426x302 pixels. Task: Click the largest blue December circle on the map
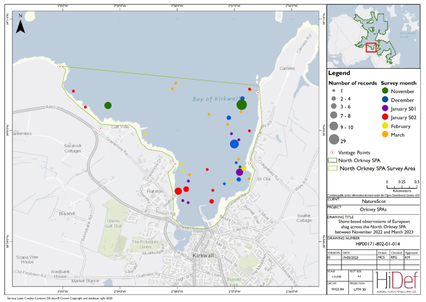(234, 144)
